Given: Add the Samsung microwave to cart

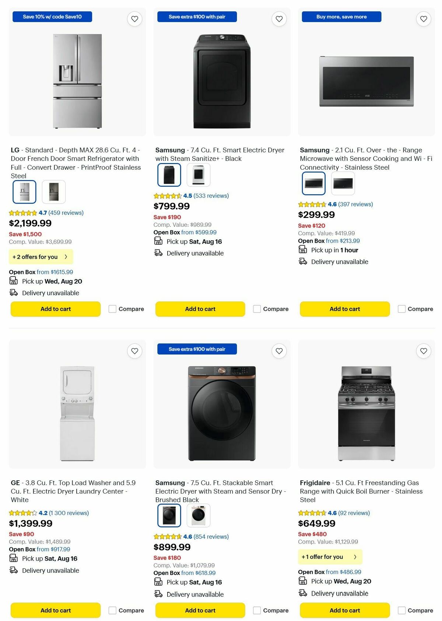Looking at the screenshot, I should [344, 309].
